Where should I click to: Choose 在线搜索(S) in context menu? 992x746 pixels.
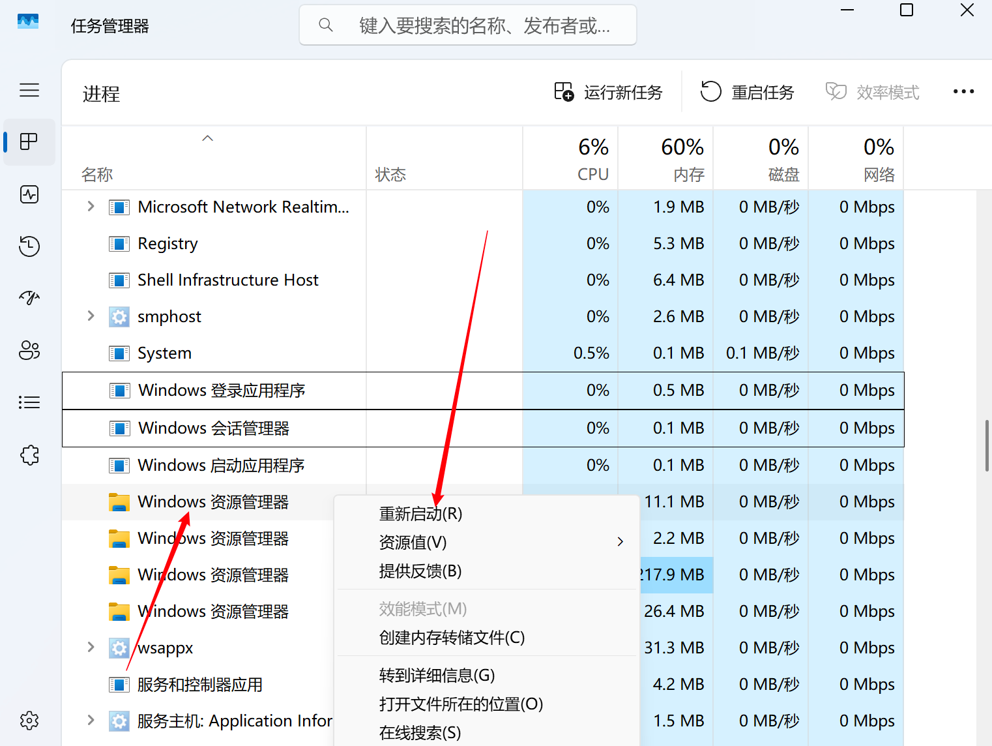486,733
